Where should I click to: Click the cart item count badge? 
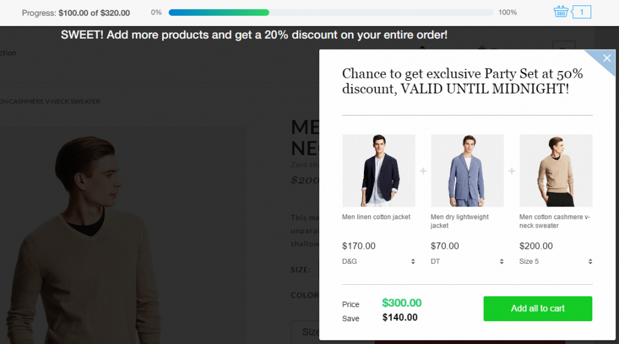tap(582, 11)
